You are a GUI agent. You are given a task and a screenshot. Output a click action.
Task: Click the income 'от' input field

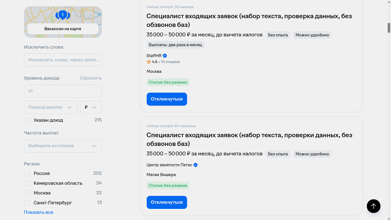(x=63, y=91)
